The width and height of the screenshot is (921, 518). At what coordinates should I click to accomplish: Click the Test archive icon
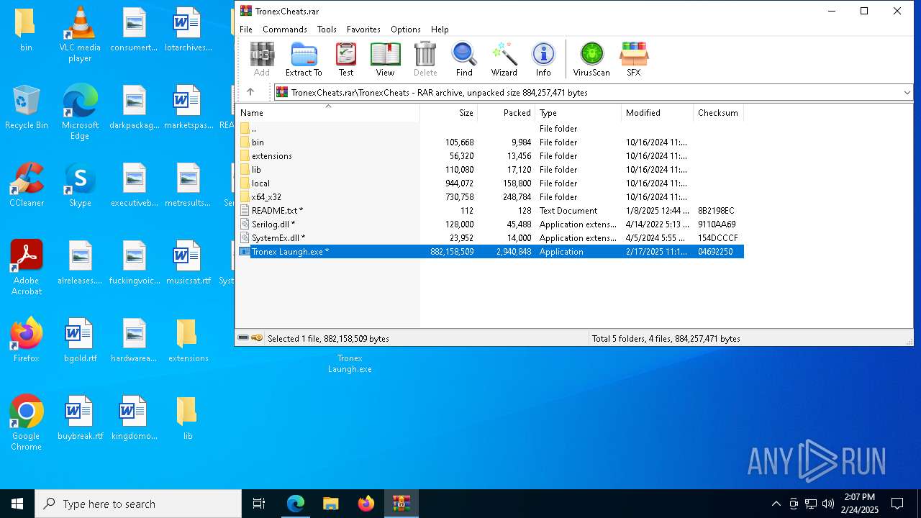coord(346,59)
